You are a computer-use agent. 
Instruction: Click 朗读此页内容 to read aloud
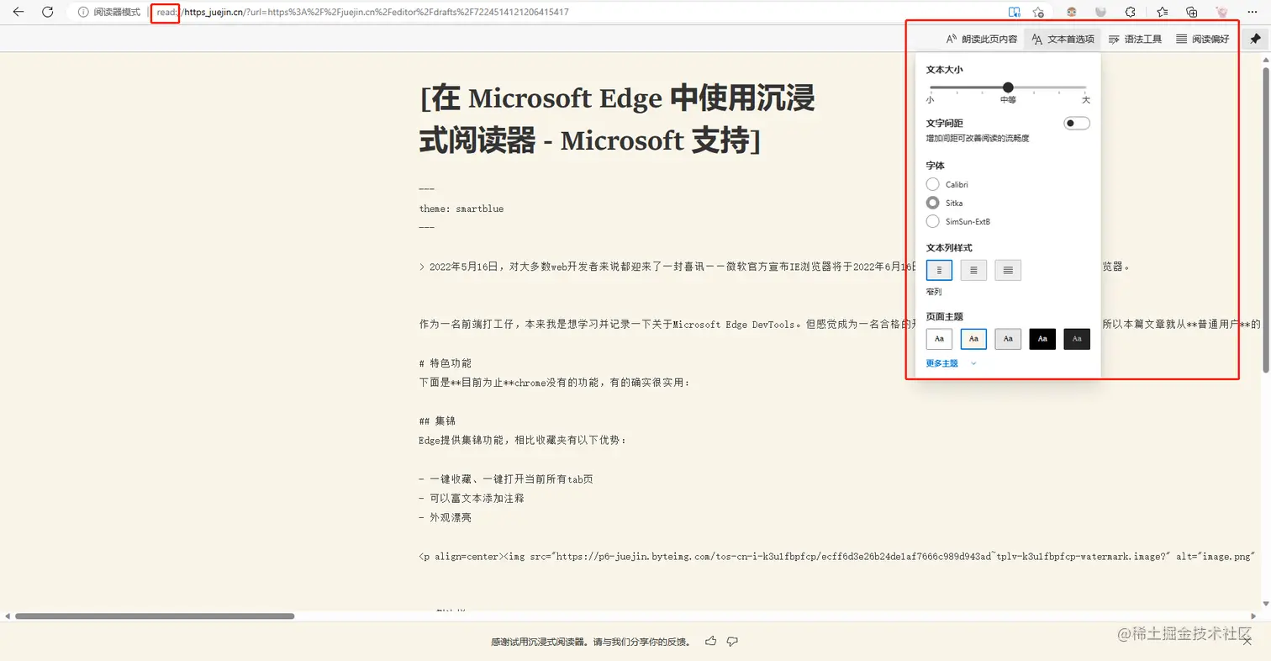[x=981, y=39]
